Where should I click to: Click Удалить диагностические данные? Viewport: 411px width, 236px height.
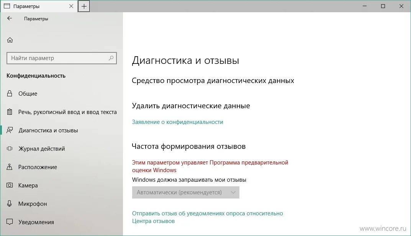click(x=191, y=106)
